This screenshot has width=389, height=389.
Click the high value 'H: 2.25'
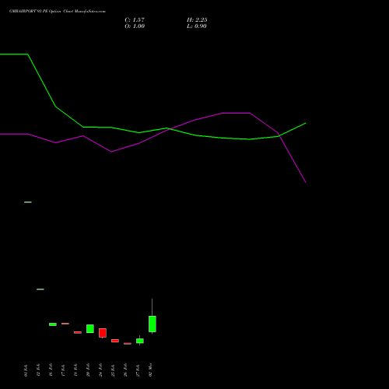tap(197, 20)
